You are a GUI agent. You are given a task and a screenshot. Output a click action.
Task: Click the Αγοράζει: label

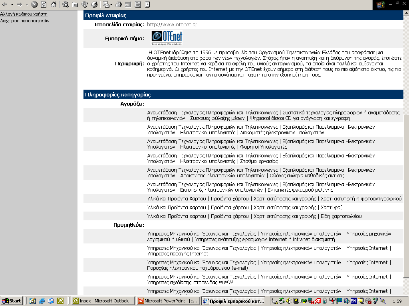coord(132,104)
